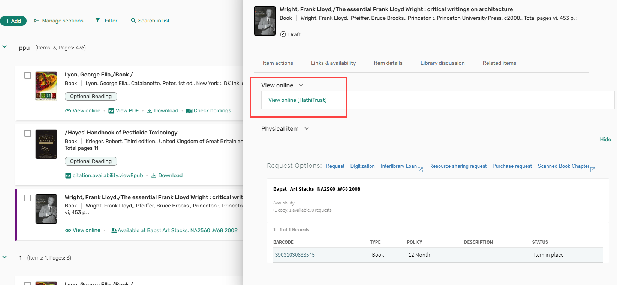
Task: Open the Related items tab
Action: coord(499,63)
